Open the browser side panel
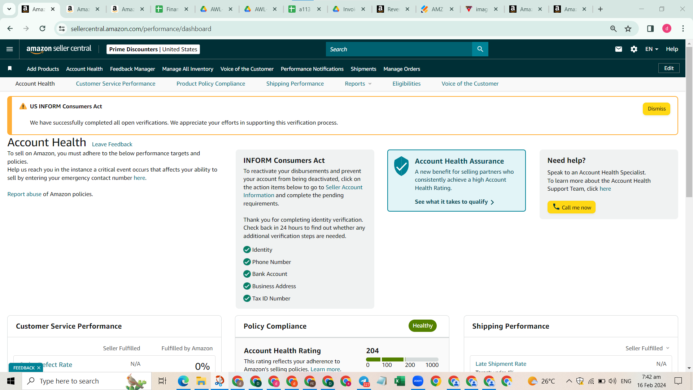This screenshot has width=693, height=390. tap(650, 29)
